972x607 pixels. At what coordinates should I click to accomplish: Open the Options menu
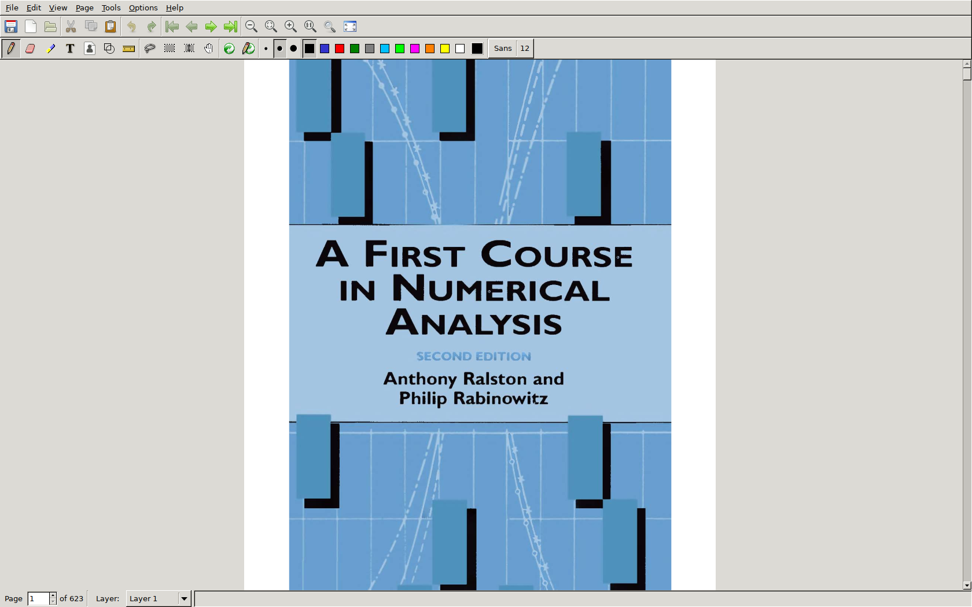point(143,8)
